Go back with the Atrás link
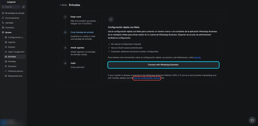Image resolution: width=258 pixels, height=126 pixels. 63,5
